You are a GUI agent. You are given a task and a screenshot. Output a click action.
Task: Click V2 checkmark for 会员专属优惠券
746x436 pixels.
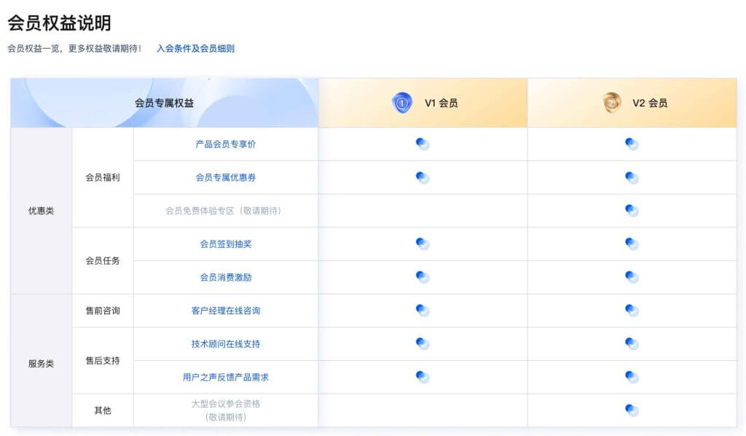(632, 177)
